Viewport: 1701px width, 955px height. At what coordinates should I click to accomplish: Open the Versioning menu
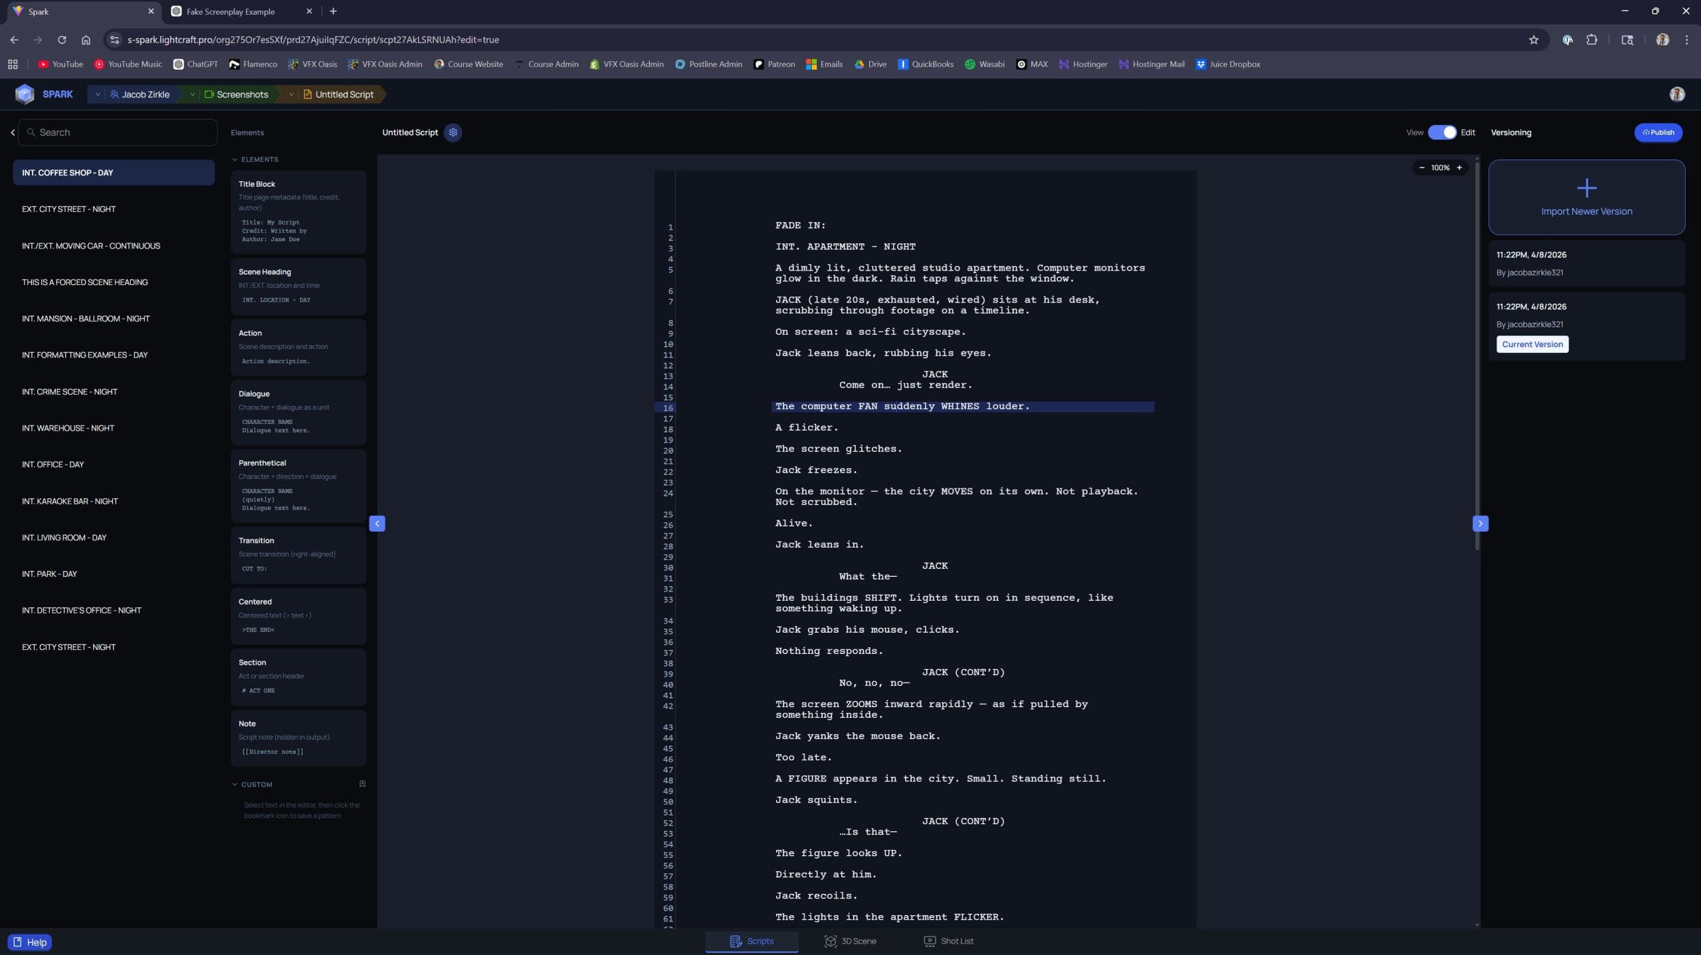tap(1510, 132)
